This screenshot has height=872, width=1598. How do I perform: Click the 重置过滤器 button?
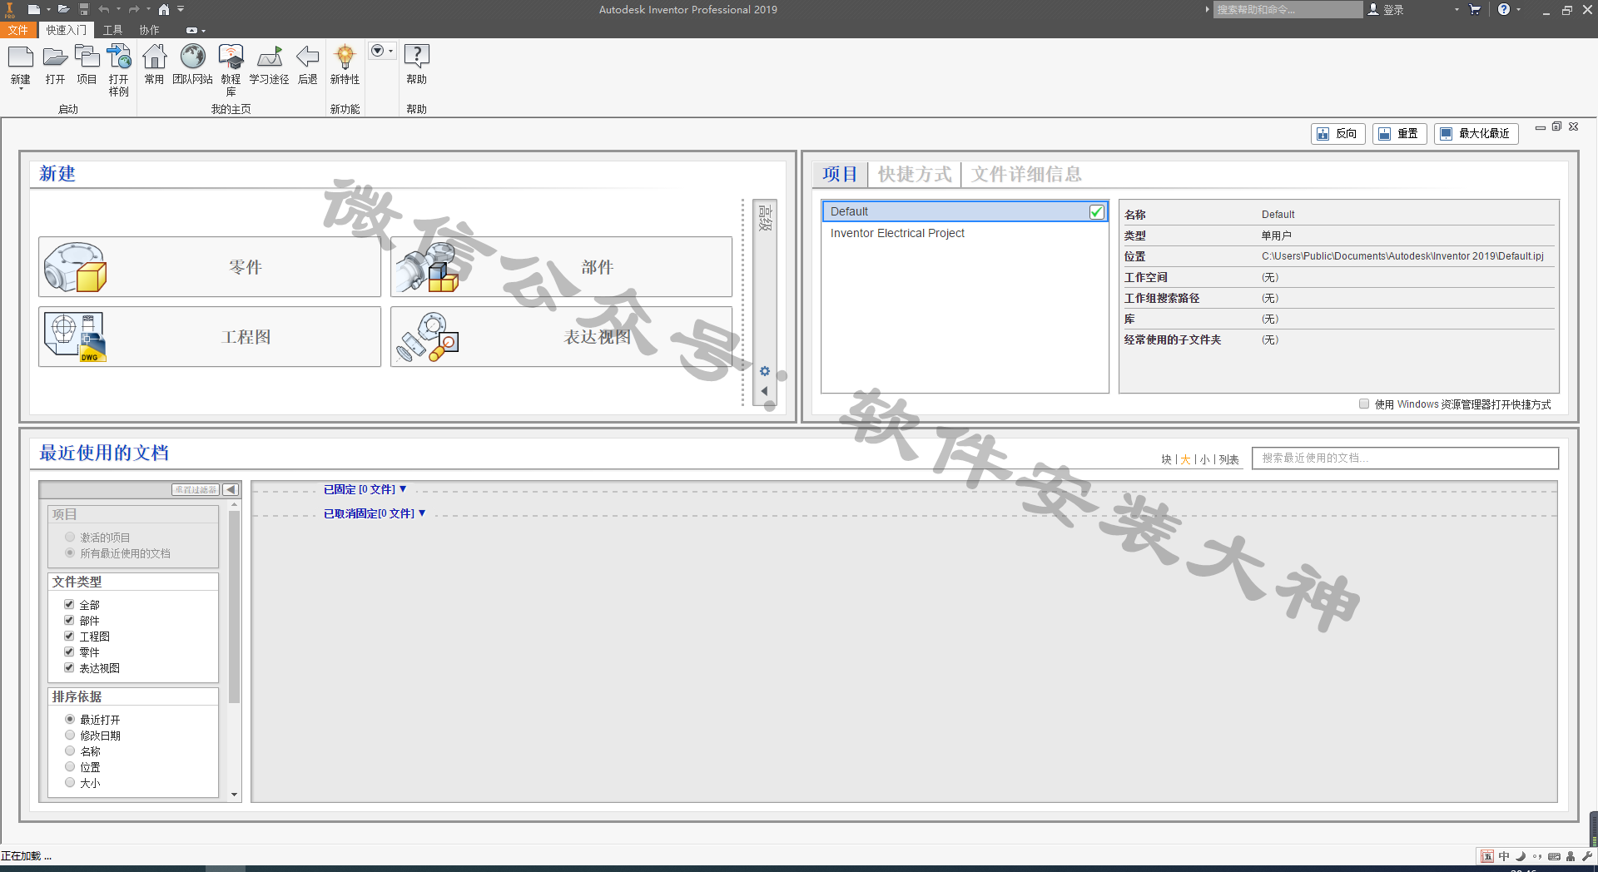(195, 490)
